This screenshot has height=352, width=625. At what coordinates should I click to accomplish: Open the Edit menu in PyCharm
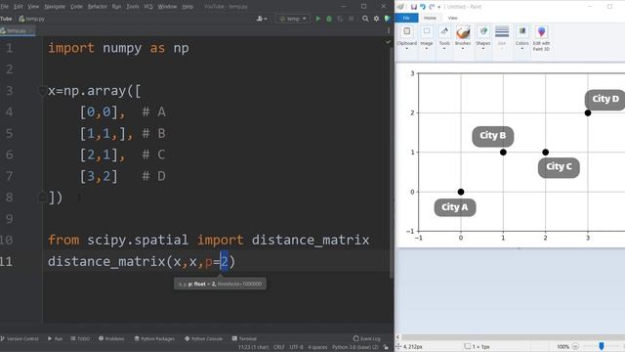tap(19, 7)
